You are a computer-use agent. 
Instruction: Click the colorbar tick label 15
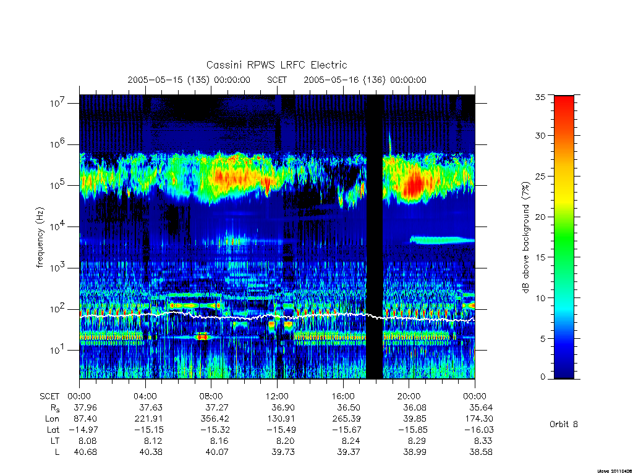coord(540,257)
